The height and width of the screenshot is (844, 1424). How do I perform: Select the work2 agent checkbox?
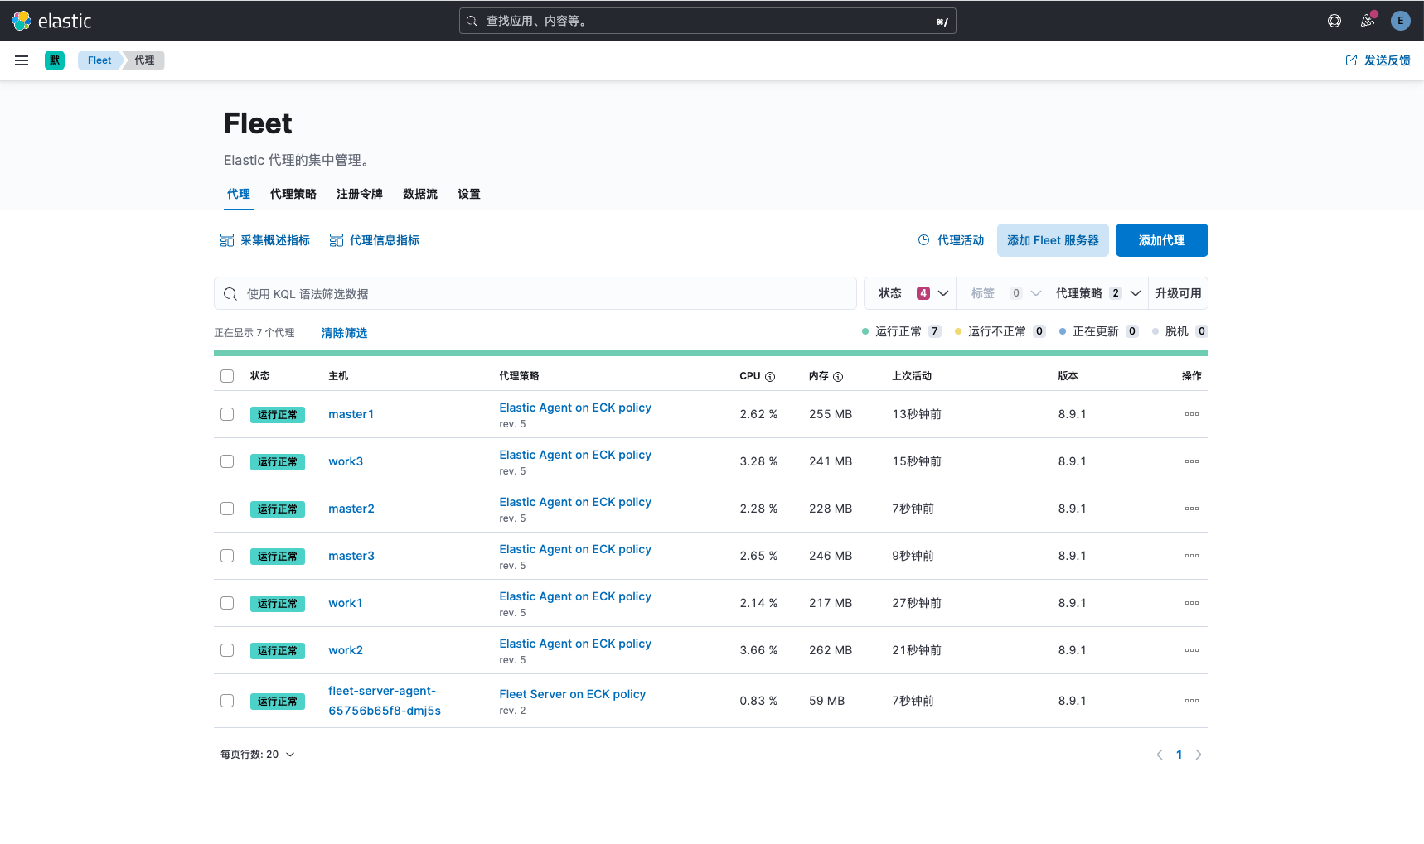(227, 650)
